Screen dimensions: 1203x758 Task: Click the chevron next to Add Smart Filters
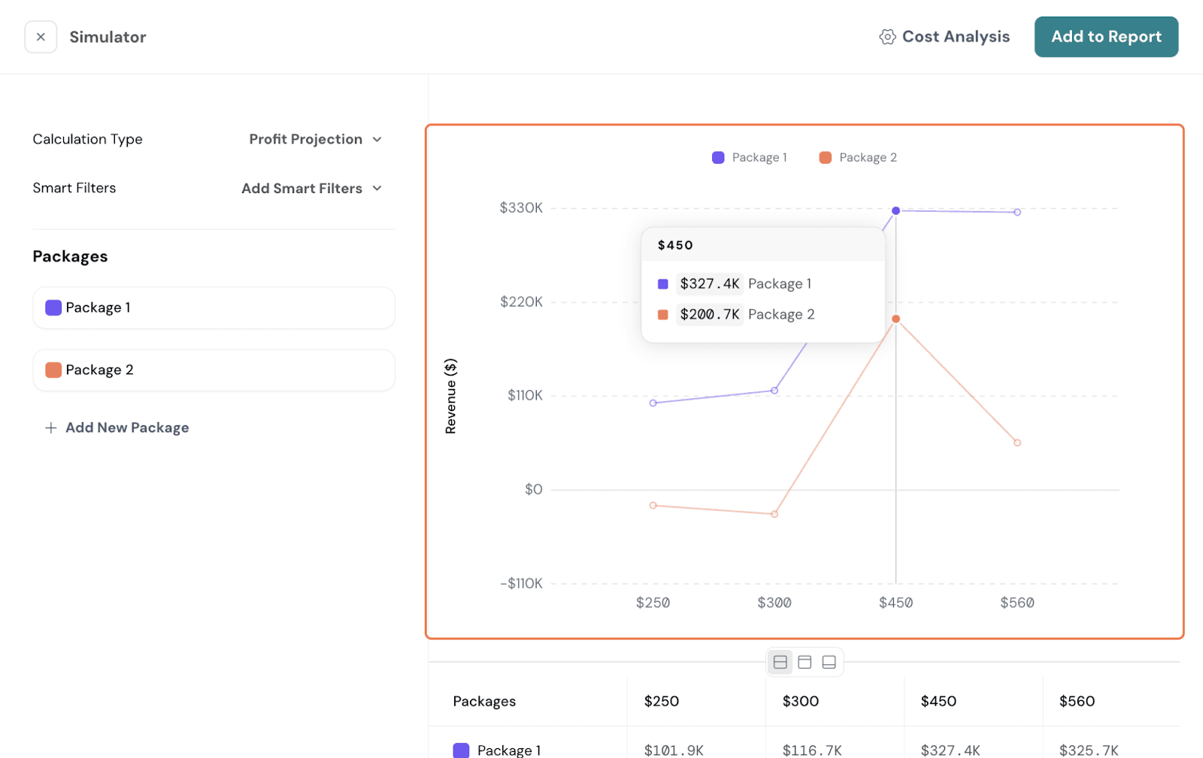click(377, 189)
